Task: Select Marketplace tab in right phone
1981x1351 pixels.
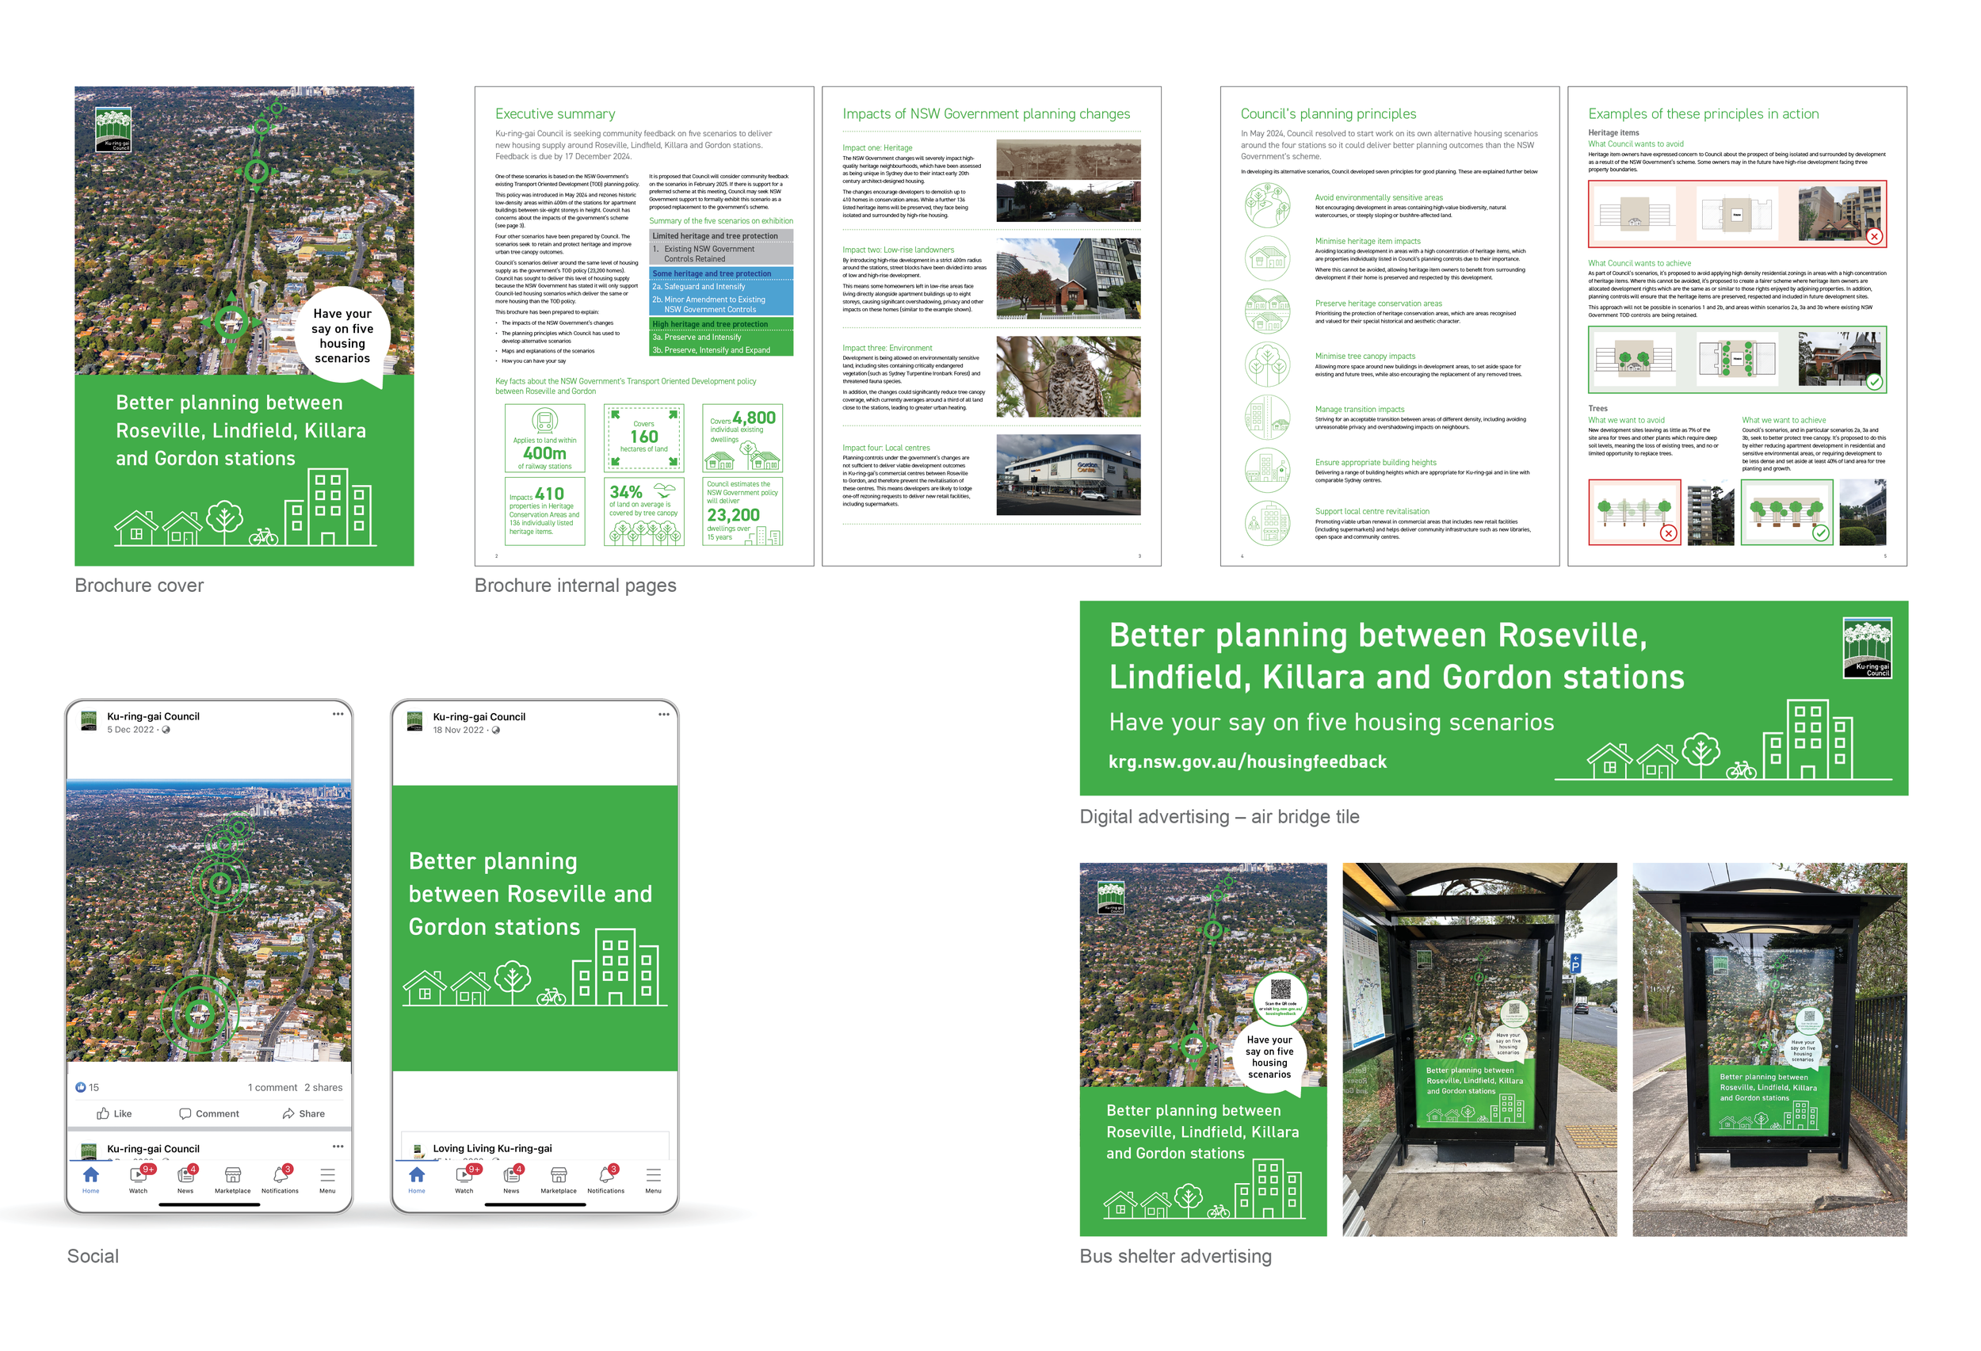Action: (x=559, y=1175)
